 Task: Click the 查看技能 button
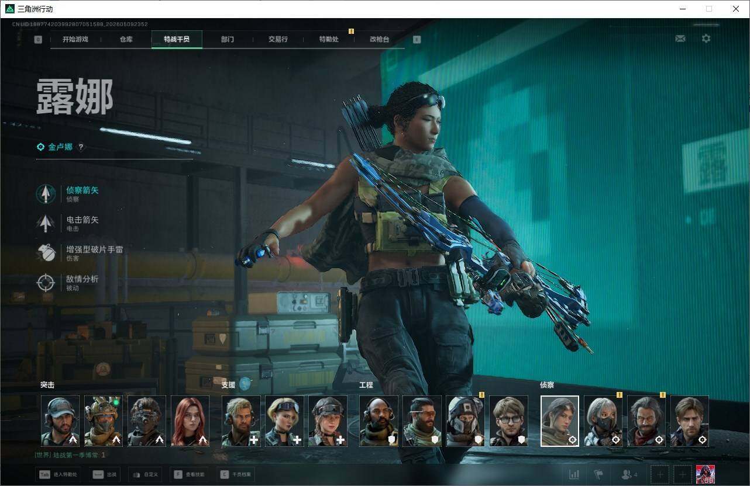(190, 474)
